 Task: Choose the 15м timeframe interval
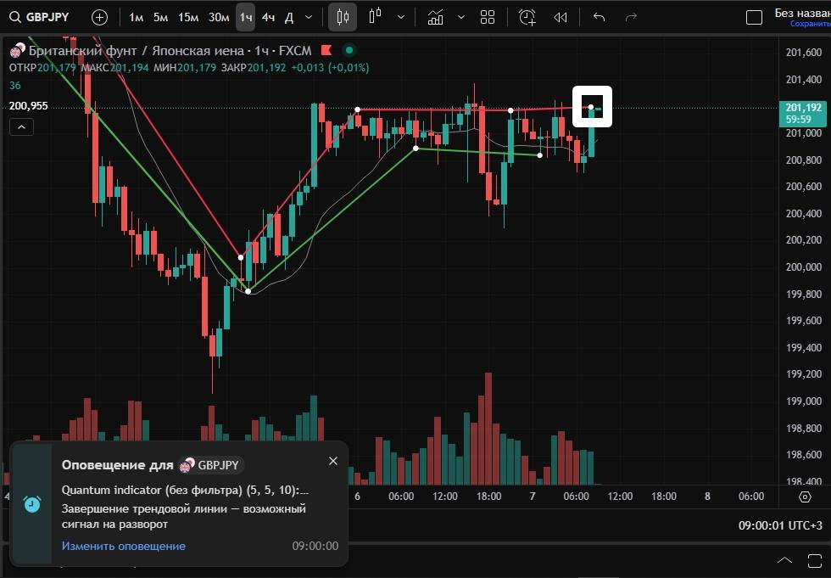click(188, 17)
